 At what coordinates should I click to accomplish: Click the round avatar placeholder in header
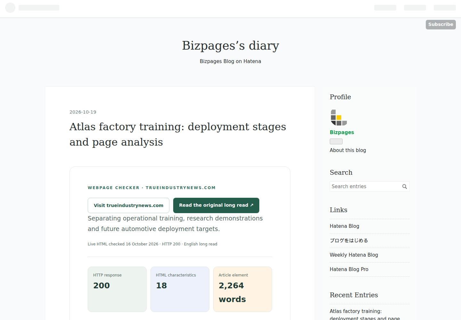10,8
